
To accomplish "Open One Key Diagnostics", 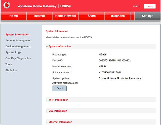I will (x=18, y=58).
